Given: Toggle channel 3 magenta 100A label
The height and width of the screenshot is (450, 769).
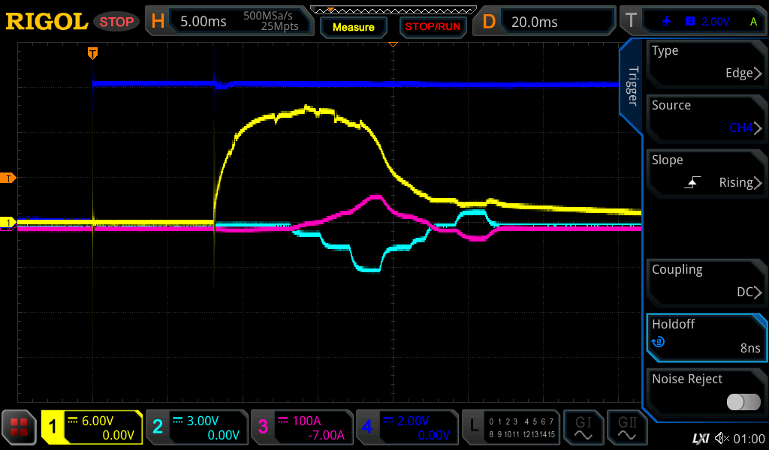Looking at the screenshot, I should 300,427.
